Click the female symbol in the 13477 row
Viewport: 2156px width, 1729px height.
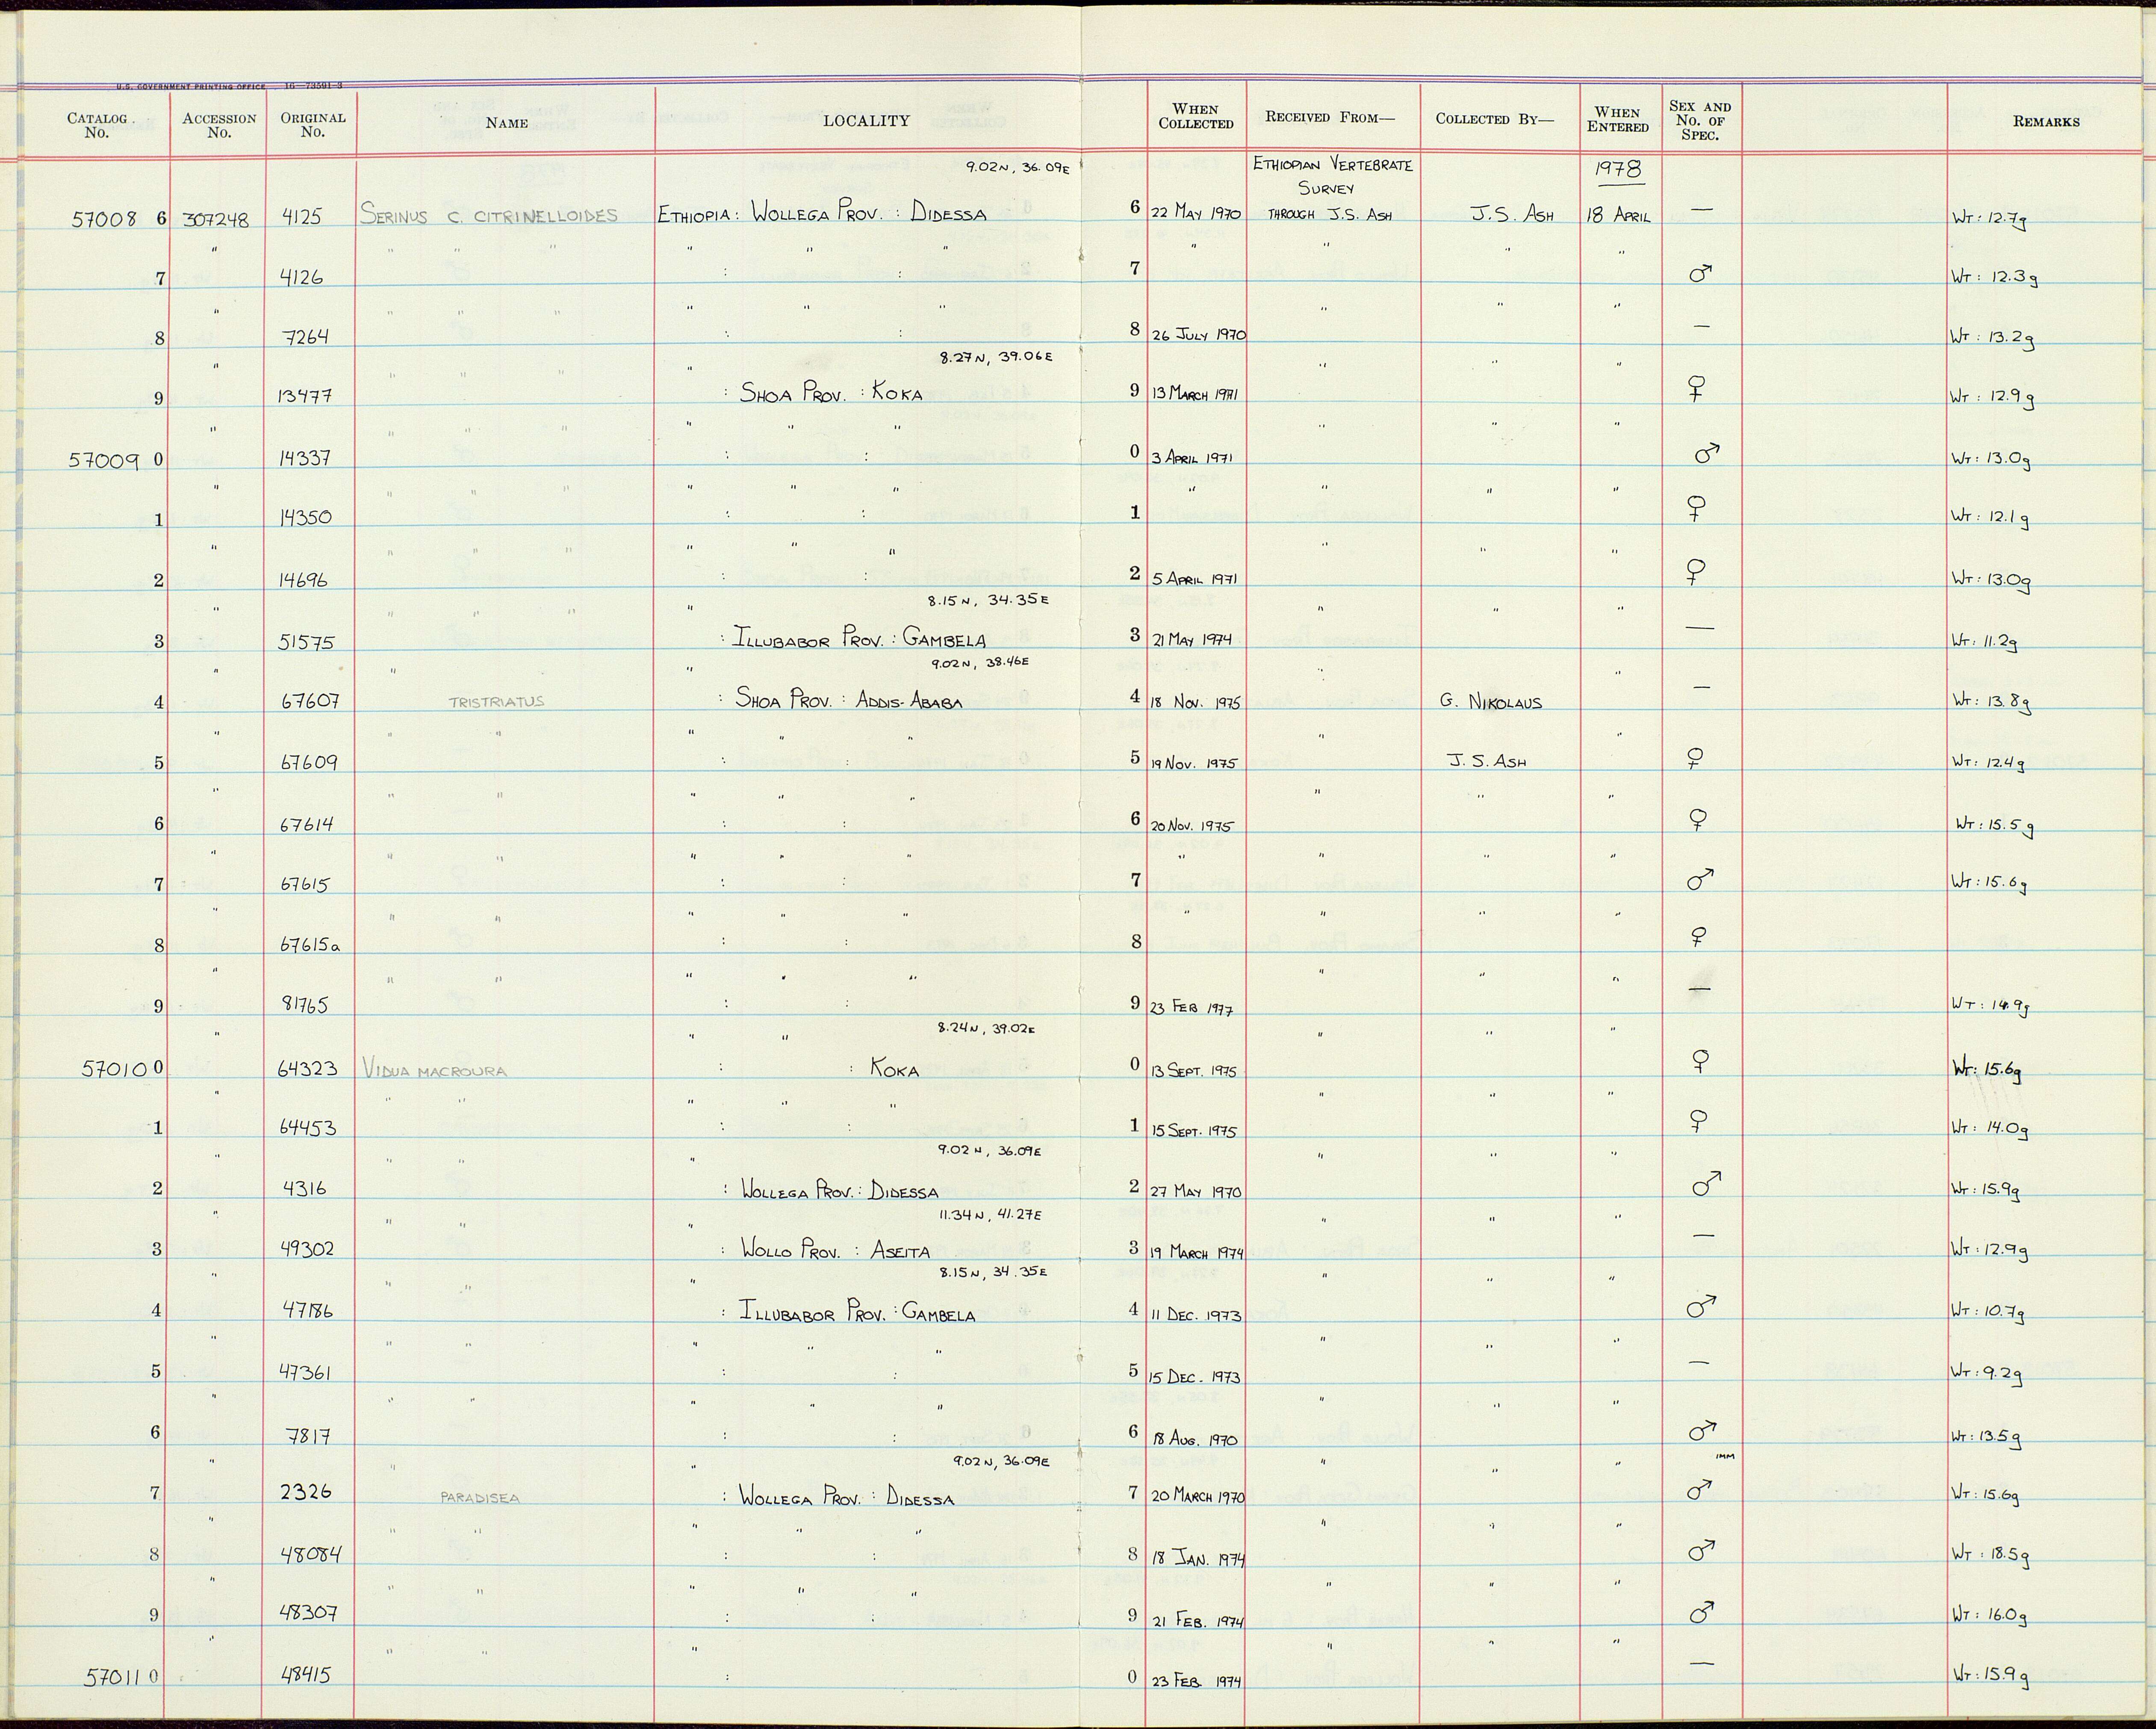1696,389
